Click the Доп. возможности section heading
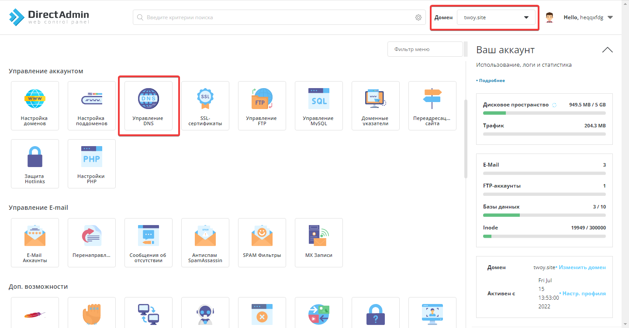 [x=38, y=287]
